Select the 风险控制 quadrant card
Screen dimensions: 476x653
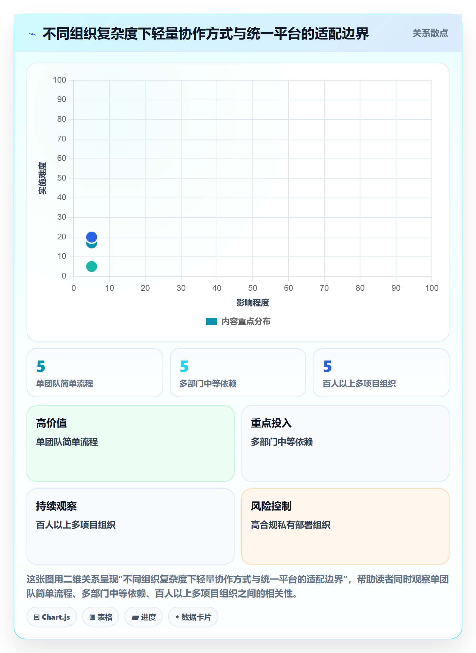(345, 526)
